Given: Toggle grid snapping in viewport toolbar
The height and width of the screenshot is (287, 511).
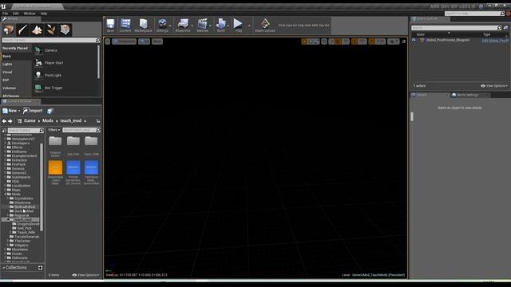Looking at the screenshot, I should pos(338,41).
